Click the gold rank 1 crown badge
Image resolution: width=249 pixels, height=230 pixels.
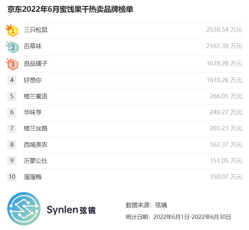(12, 30)
